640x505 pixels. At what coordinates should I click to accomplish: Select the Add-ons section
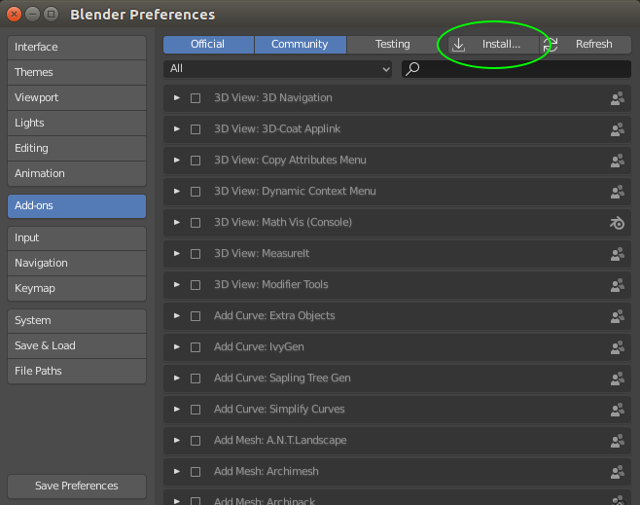click(x=77, y=206)
